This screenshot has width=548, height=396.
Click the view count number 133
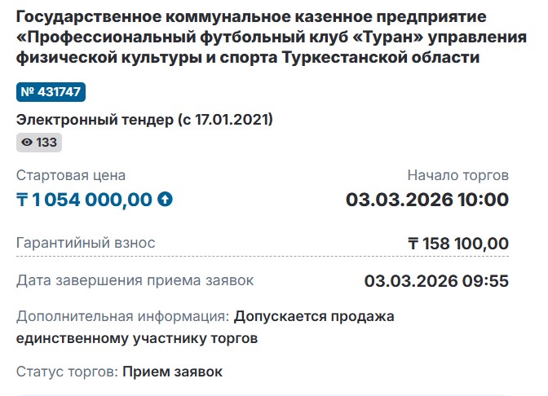pyautogui.click(x=46, y=143)
